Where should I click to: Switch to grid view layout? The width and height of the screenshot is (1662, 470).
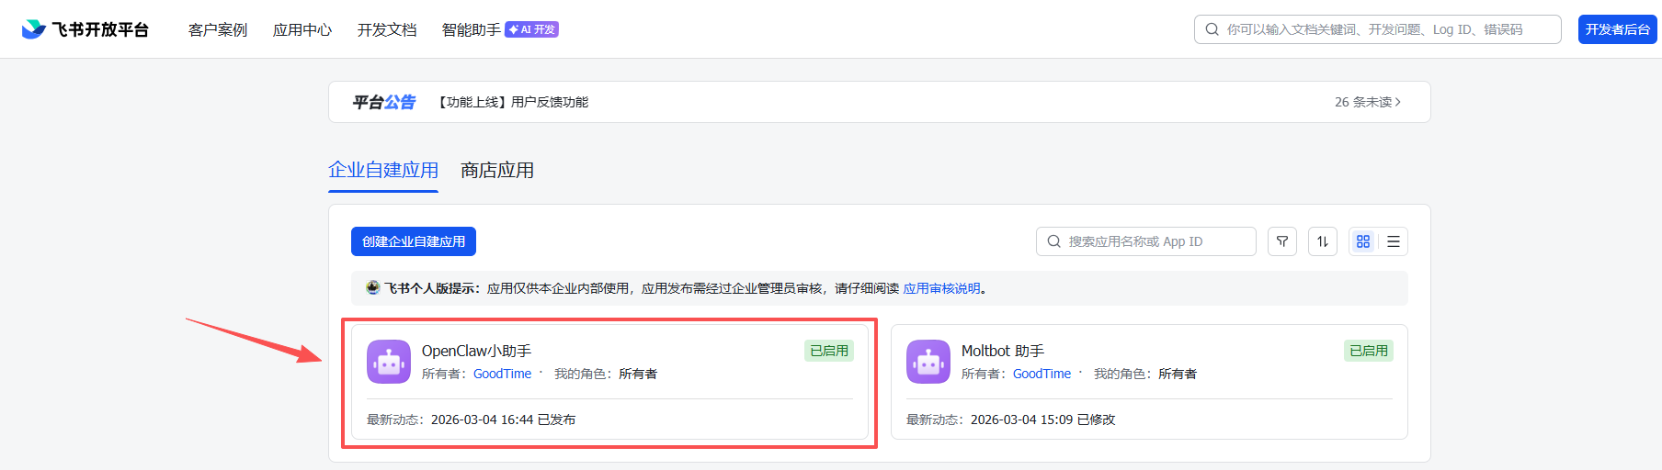coord(1363,241)
